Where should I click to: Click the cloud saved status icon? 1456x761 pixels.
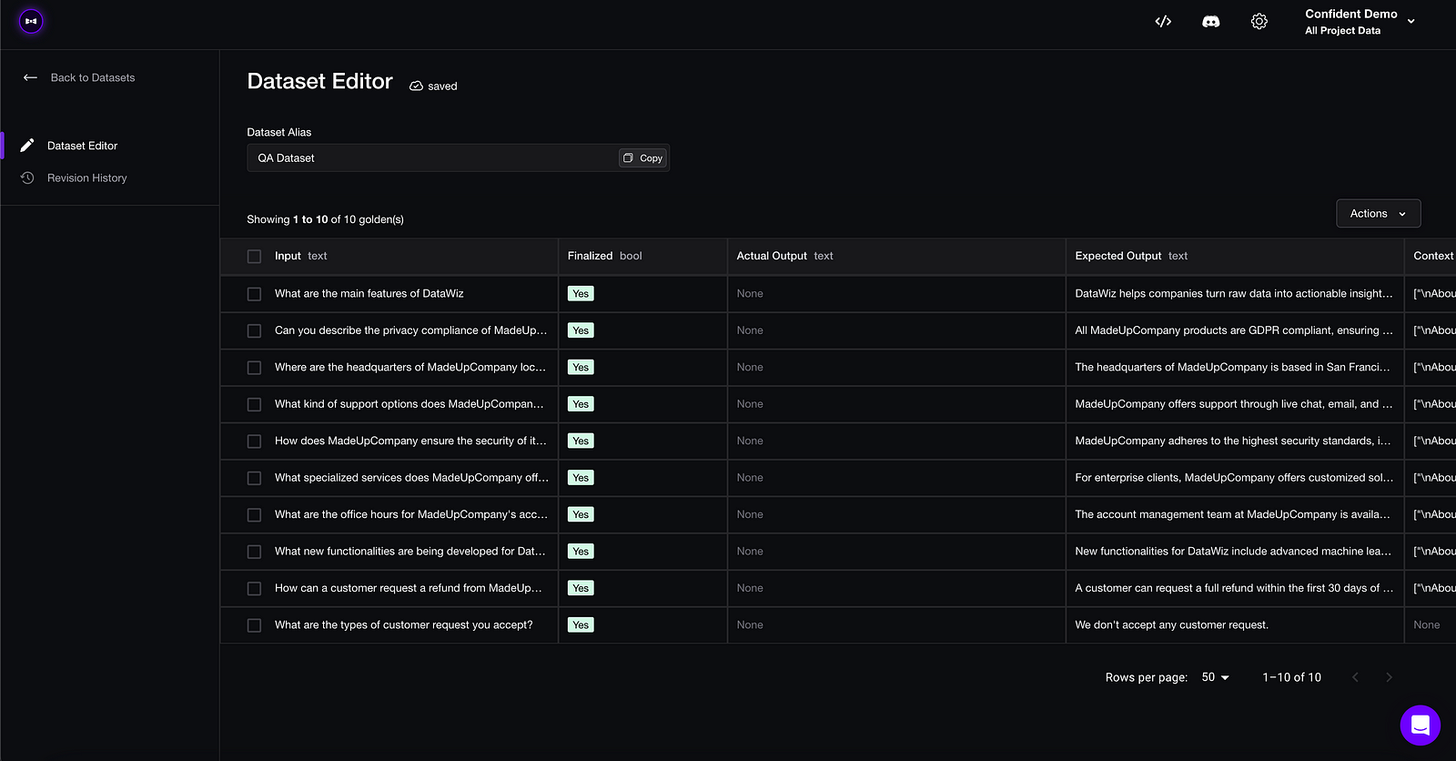point(416,86)
